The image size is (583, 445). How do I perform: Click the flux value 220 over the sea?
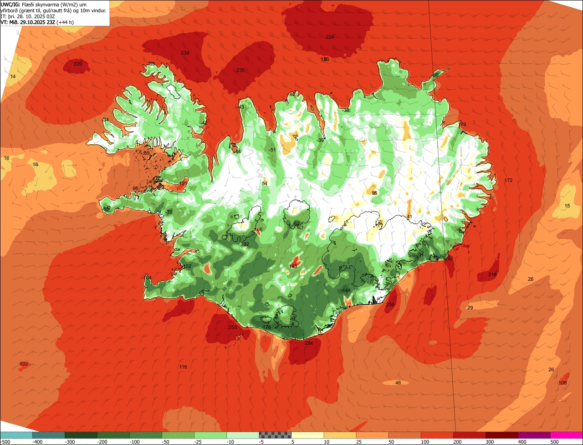tap(78, 64)
